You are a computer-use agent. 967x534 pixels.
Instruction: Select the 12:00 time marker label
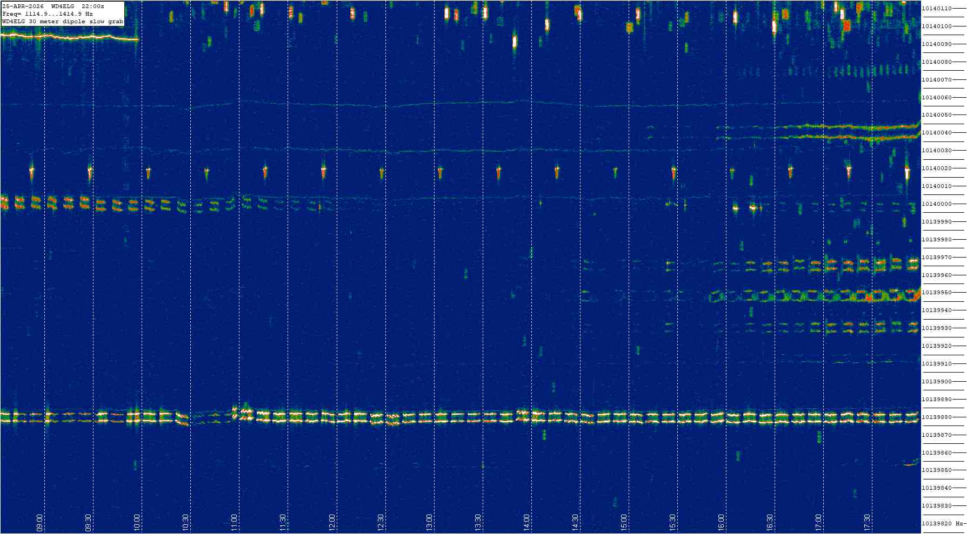click(332, 522)
